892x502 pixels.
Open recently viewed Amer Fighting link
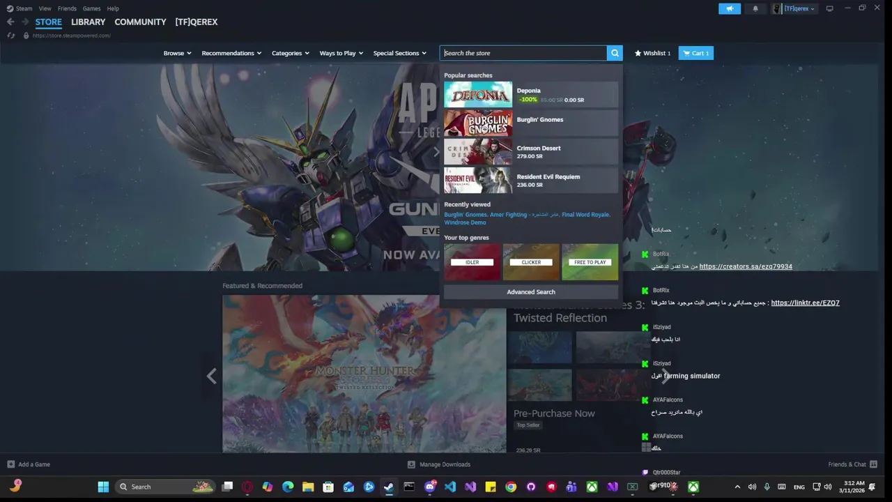click(x=524, y=215)
